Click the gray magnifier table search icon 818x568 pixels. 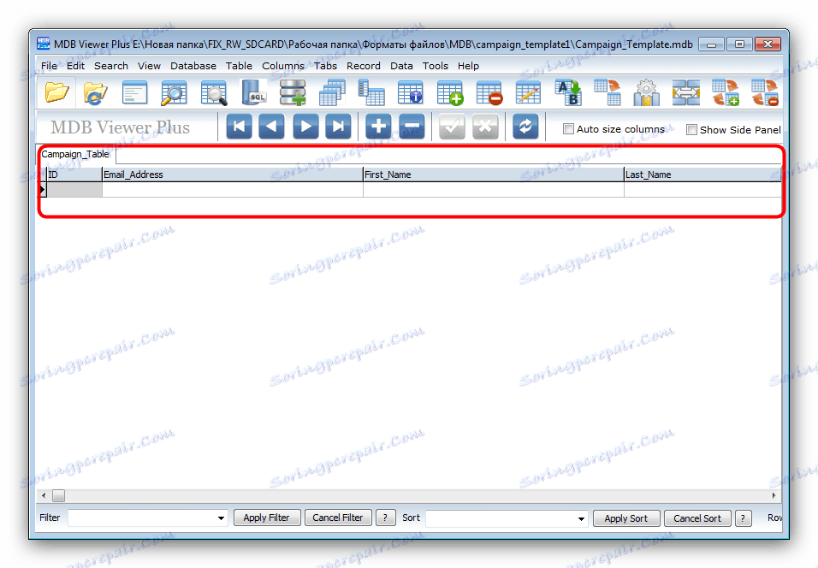pyautogui.click(x=214, y=93)
